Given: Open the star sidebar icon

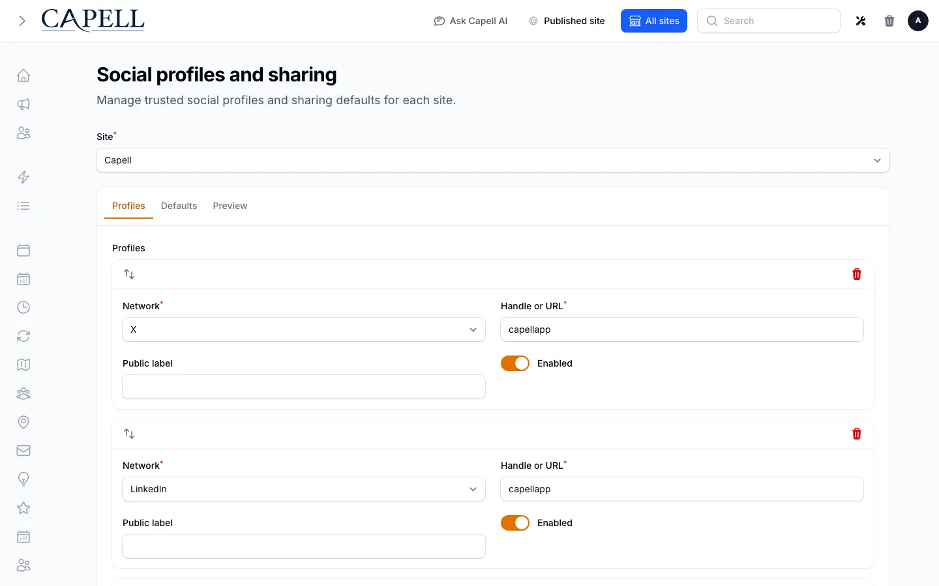Looking at the screenshot, I should 23,508.
